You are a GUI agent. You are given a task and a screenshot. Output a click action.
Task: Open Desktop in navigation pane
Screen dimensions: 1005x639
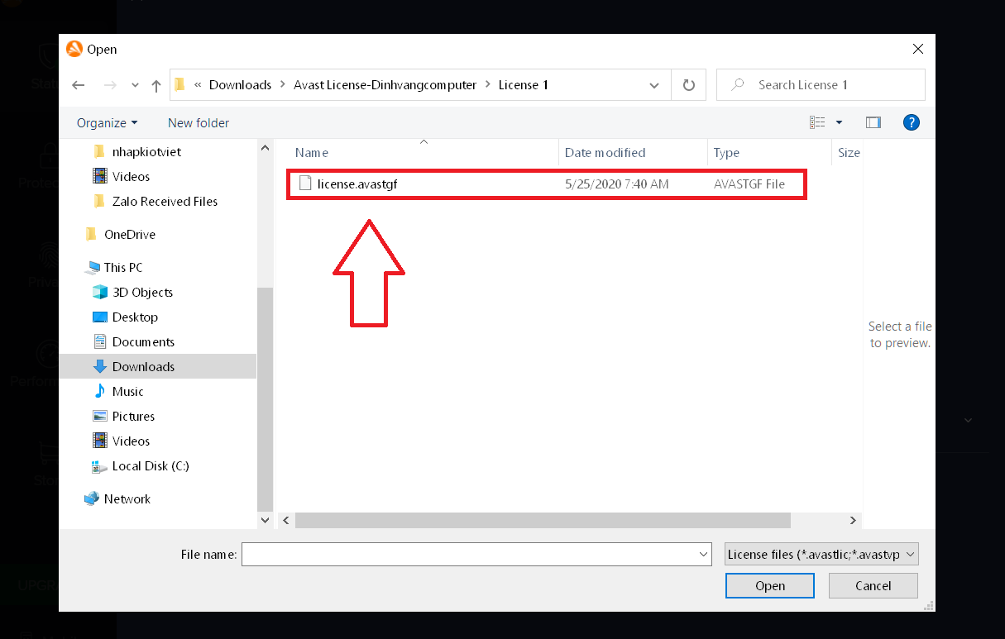point(135,317)
